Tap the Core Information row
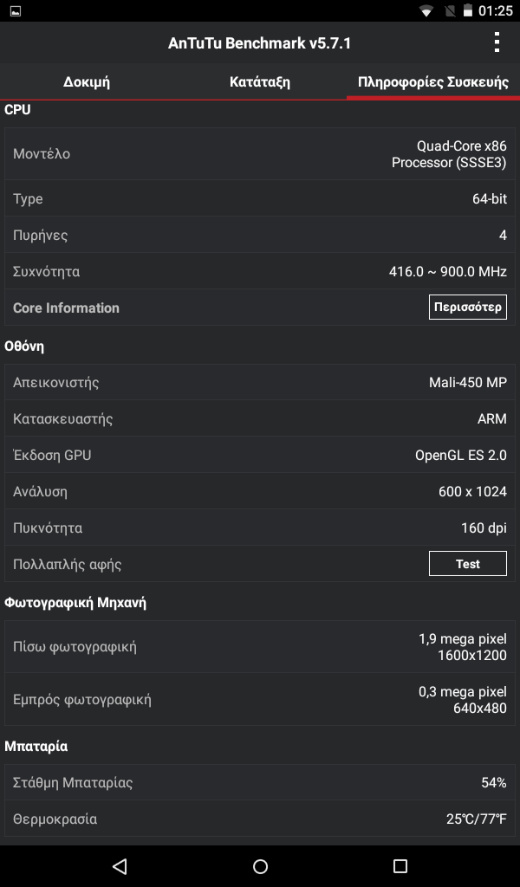The width and height of the screenshot is (520, 887). pyautogui.click(x=260, y=308)
